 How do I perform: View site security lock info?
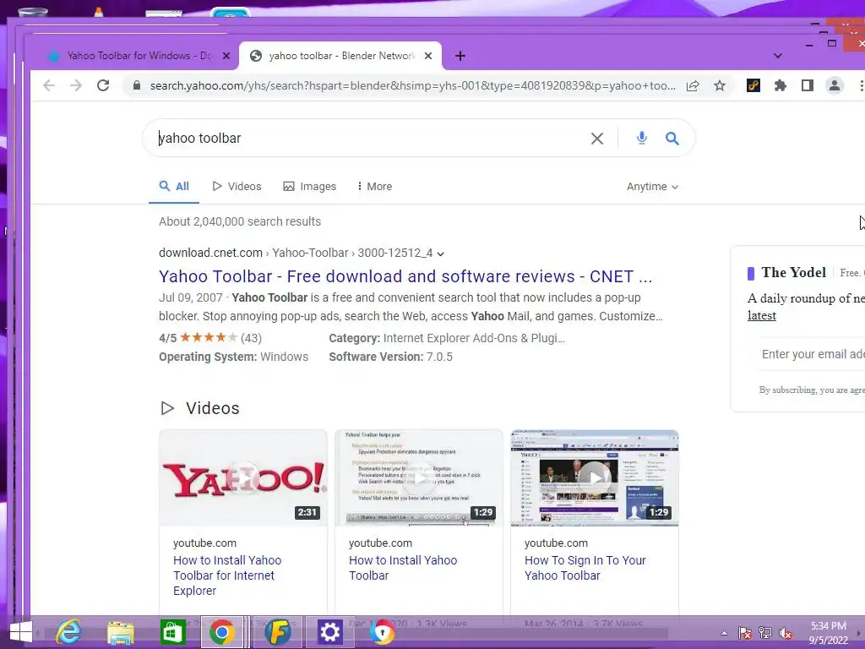[x=137, y=85]
